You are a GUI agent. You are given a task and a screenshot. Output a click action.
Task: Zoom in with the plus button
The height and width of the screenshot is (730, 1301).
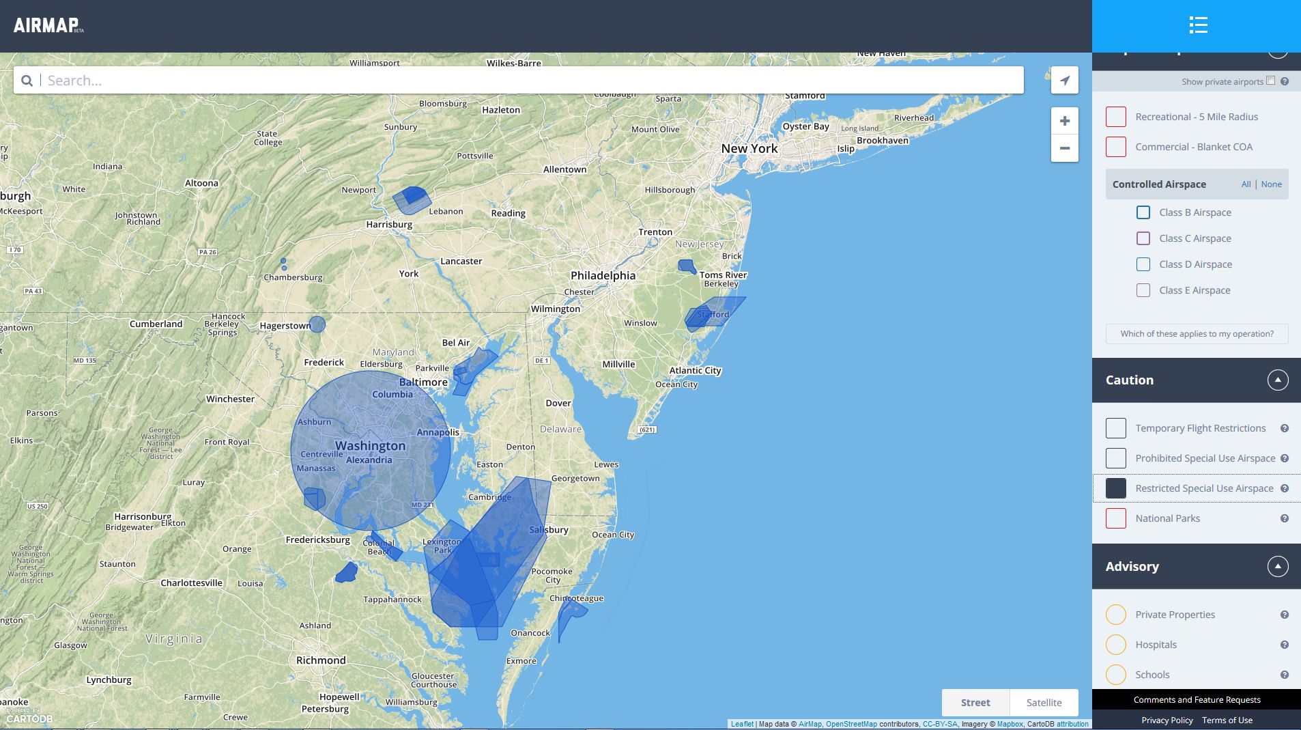coord(1064,122)
